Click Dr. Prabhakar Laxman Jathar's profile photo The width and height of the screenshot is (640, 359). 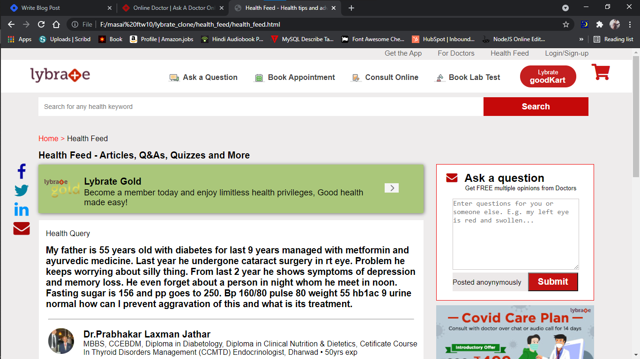coord(61,341)
